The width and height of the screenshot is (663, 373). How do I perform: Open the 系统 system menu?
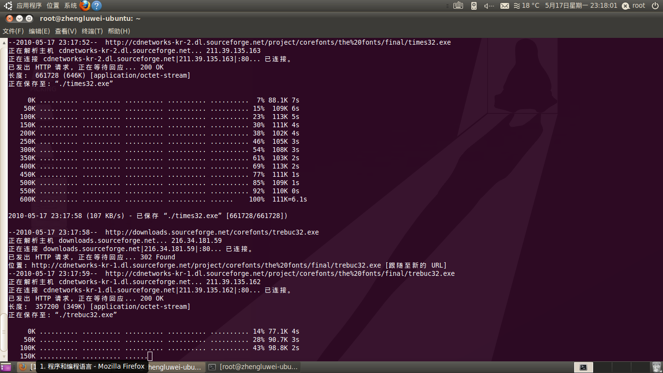coord(70,6)
